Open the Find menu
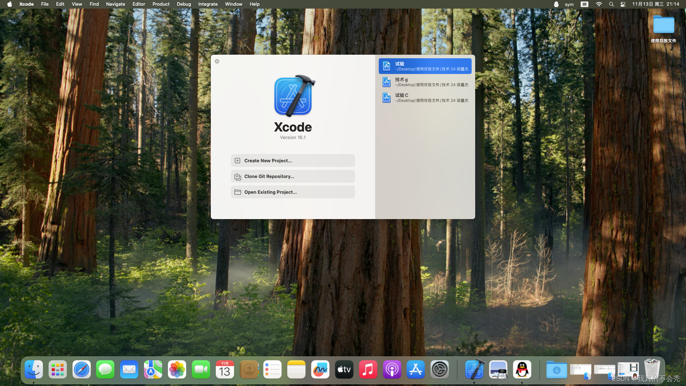The height and width of the screenshot is (386, 686). [94, 4]
